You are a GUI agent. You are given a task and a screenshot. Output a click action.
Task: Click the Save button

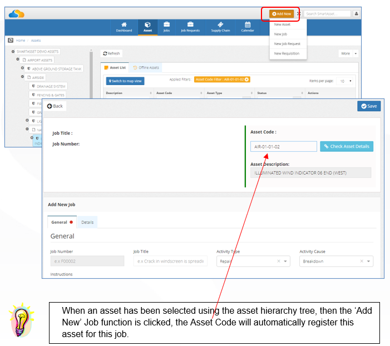369,106
